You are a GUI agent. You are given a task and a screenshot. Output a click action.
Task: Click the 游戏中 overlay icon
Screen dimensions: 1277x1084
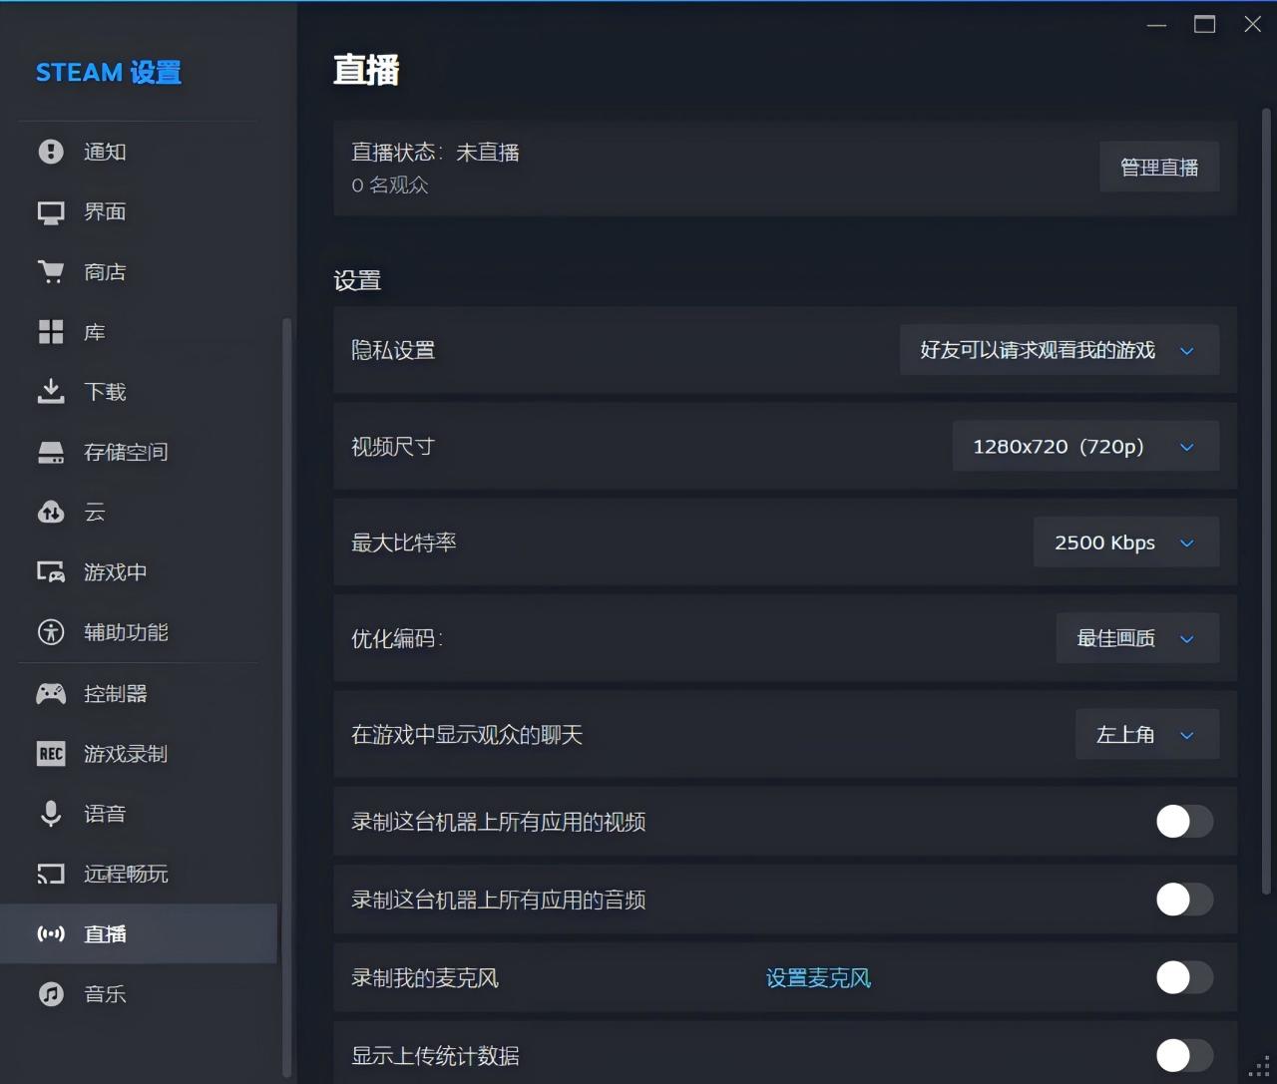coord(51,572)
